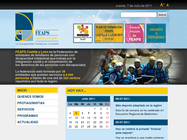Select day 10 in July calendar
This screenshot has height=140, width=187.
click(x=107, y=113)
